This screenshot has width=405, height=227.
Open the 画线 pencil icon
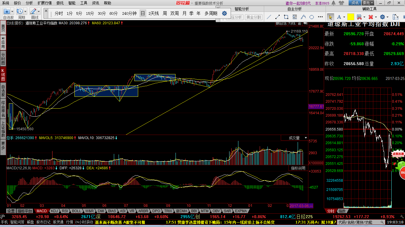click(33, 11)
